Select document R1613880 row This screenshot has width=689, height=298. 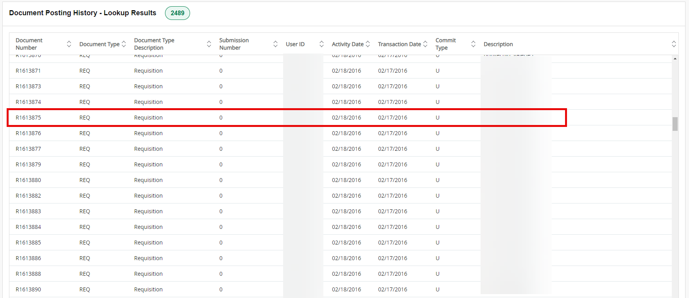tap(28, 180)
